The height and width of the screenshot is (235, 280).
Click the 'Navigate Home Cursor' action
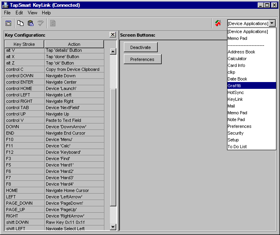click(74, 190)
